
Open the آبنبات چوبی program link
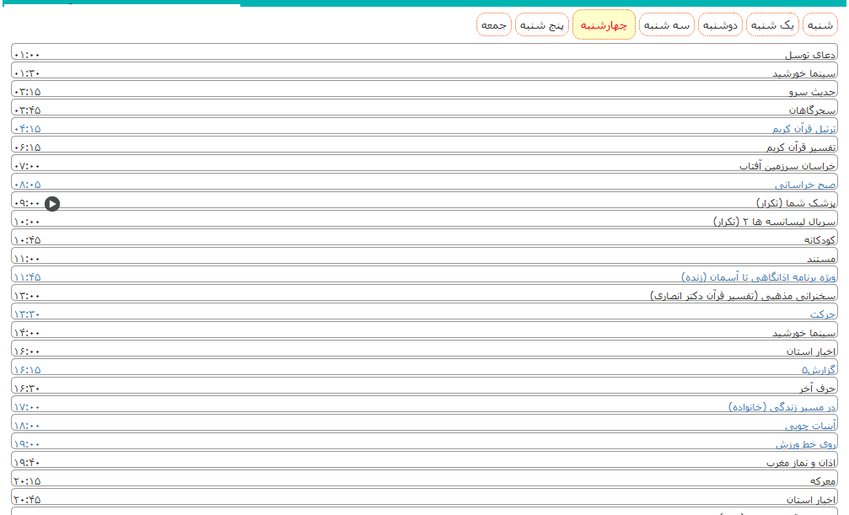coord(810,426)
